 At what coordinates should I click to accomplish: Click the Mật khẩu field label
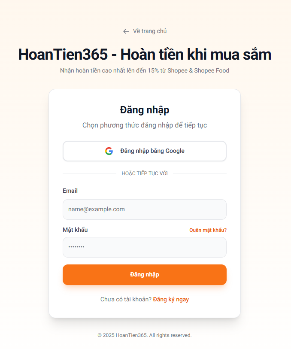(75, 230)
